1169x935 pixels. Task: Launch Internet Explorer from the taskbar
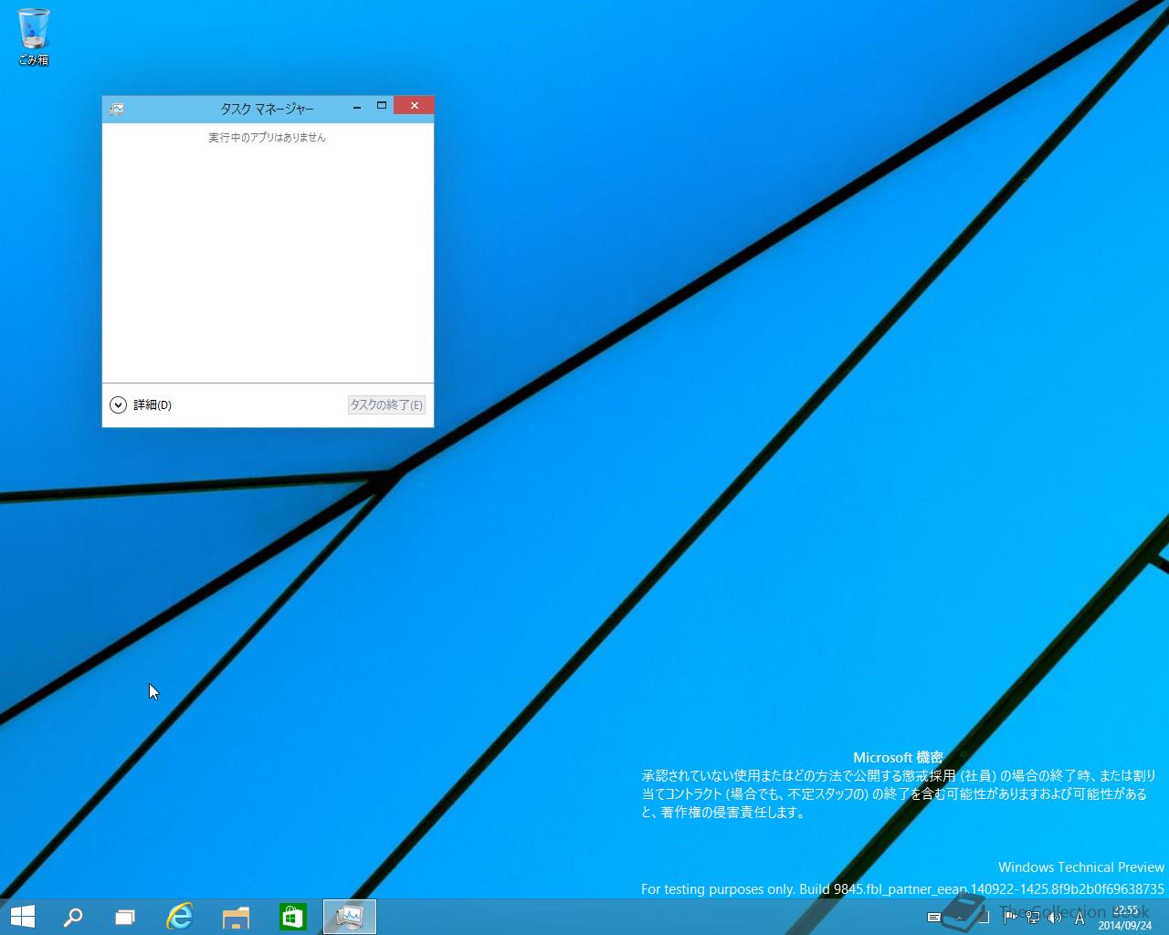(x=180, y=917)
